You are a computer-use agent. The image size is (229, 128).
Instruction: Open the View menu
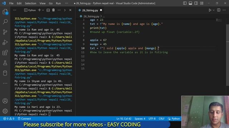coord(42,3)
